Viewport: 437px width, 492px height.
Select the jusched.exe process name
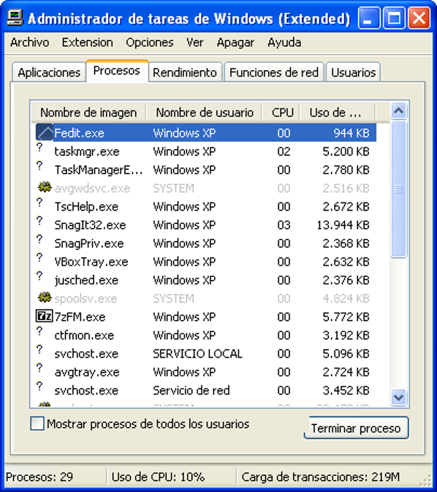click(86, 280)
